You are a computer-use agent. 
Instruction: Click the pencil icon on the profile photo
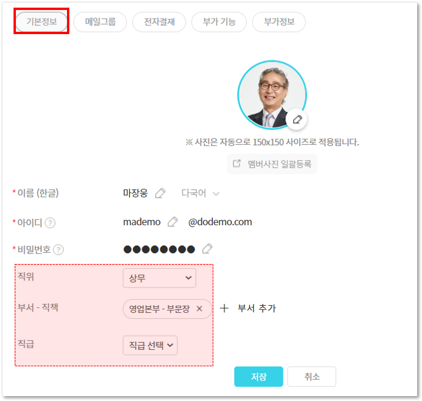(297, 119)
